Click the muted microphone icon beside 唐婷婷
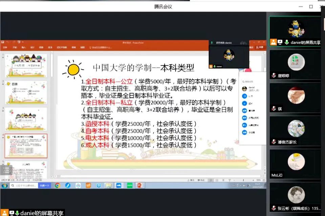Viewport: 325px width, 216px height. (274, 76)
